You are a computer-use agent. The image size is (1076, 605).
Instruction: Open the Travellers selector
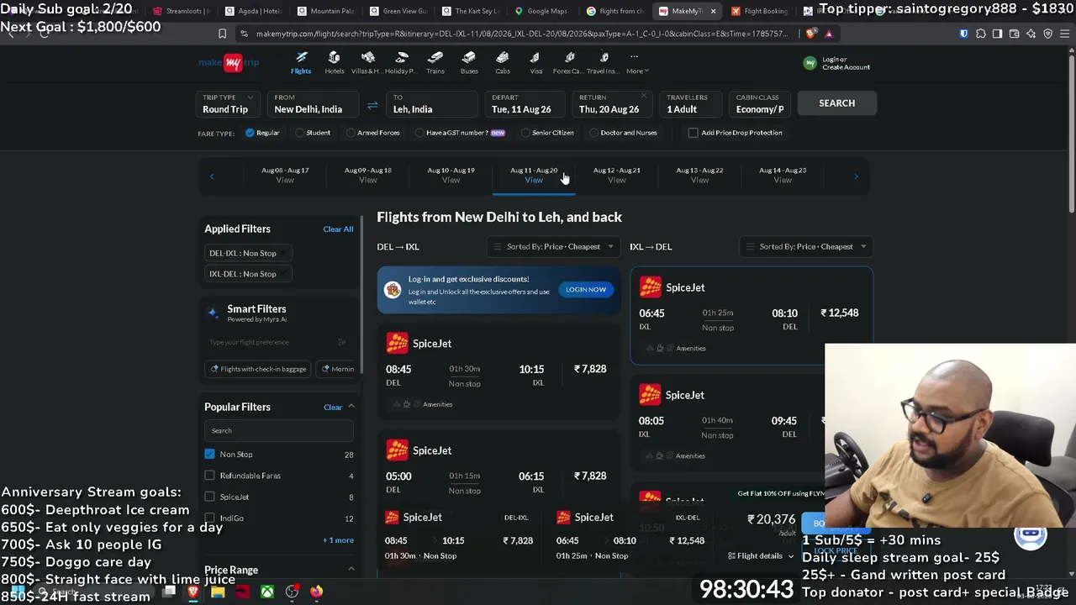691,103
